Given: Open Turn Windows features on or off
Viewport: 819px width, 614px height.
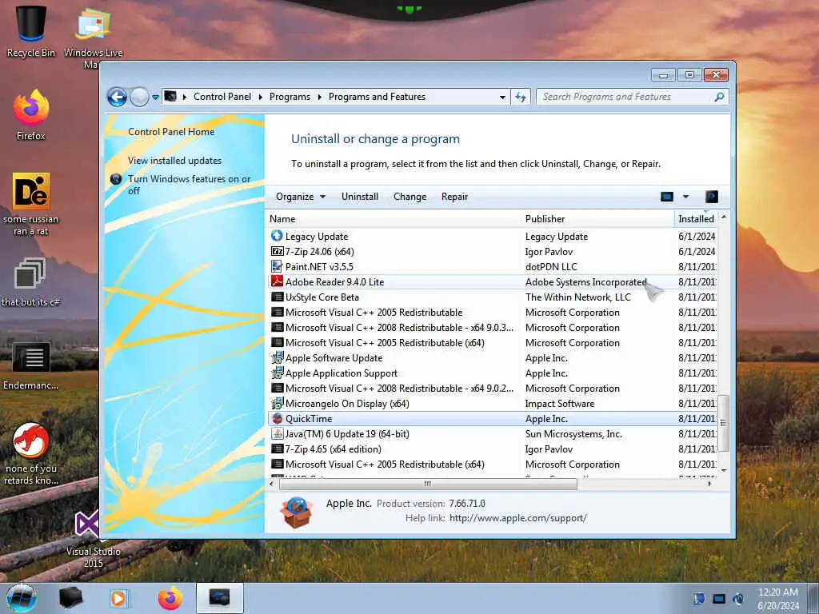Looking at the screenshot, I should [189, 185].
